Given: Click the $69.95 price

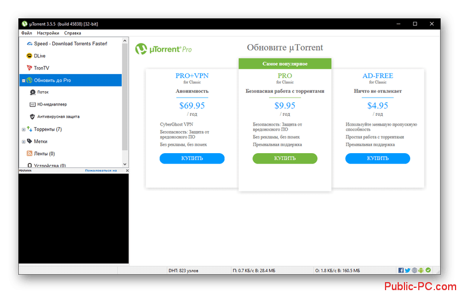Looking at the screenshot, I should [x=192, y=106].
